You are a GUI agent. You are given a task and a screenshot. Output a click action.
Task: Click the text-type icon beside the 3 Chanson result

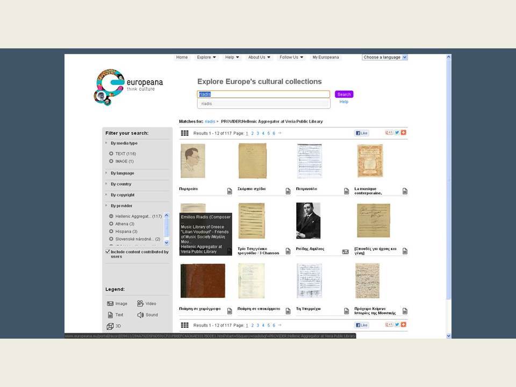click(x=288, y=251)
